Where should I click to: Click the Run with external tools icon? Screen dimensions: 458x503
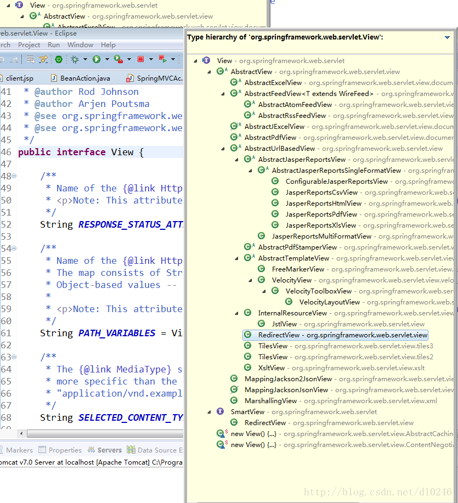tap(118, 59)
